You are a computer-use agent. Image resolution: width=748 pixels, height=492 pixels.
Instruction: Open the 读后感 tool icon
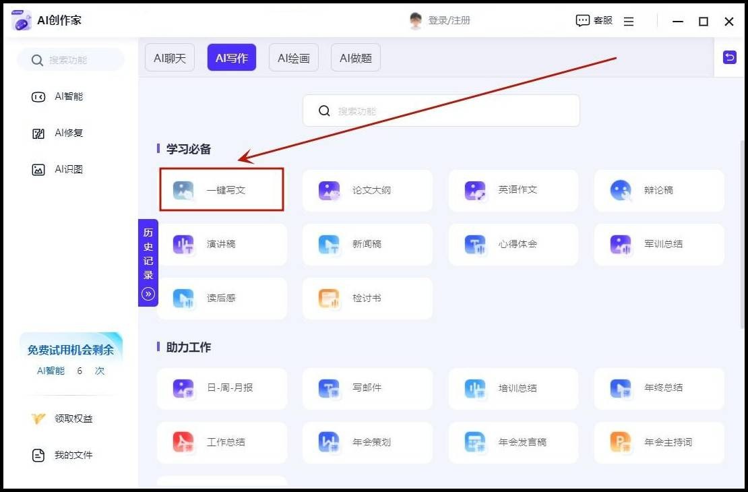[183, 299]
